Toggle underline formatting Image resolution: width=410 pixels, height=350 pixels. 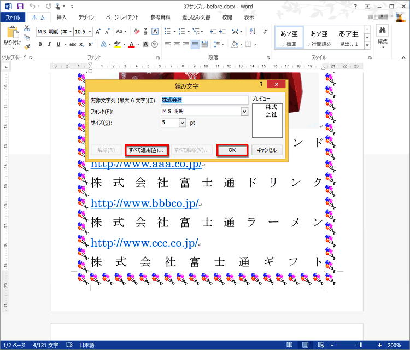tap(58, 44)
